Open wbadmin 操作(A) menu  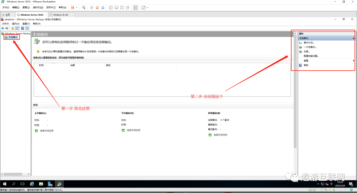[x=16, y=24]
